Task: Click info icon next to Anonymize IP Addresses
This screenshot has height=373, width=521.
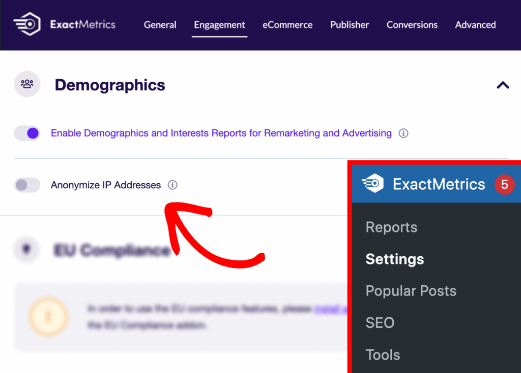Action: (172, 185)
